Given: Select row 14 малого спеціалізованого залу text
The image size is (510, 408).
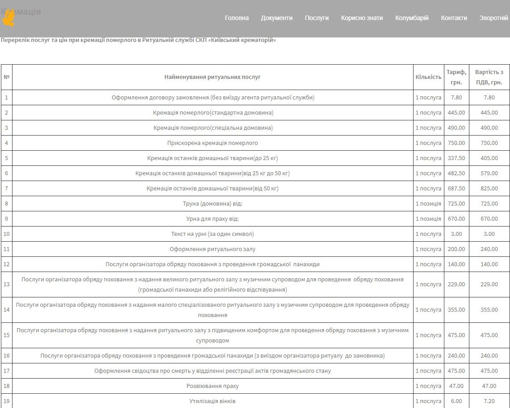Looking at the screenshot, I should (x=213, y=310).
